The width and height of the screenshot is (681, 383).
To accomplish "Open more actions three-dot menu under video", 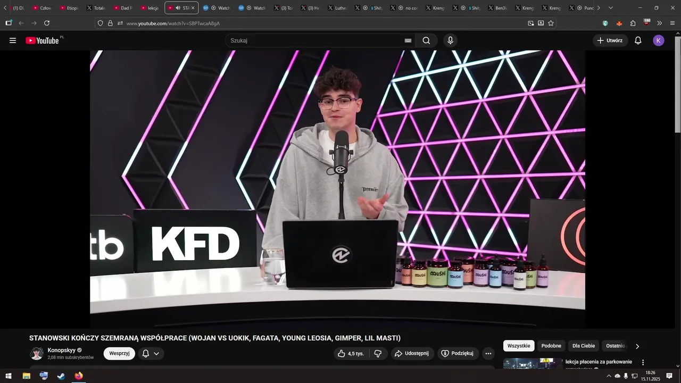I will (x=488, y=353).
